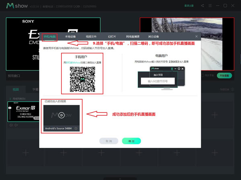Click the QR code image for phone users
This screenshot has width=241, height=180.
[82, 79]
